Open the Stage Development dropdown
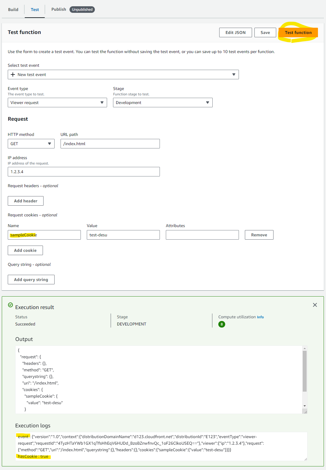This screenshot has width=326, height=470. [163, 103]
